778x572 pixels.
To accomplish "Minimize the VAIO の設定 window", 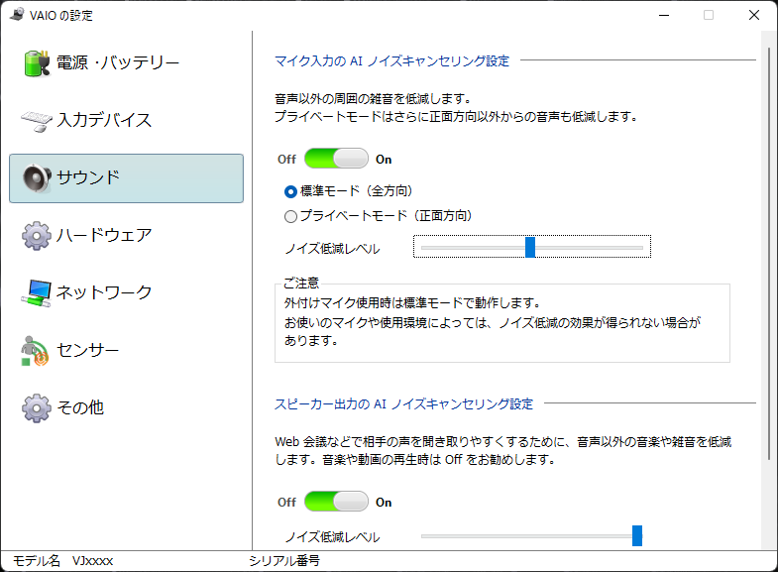I will tap(664, 16).
